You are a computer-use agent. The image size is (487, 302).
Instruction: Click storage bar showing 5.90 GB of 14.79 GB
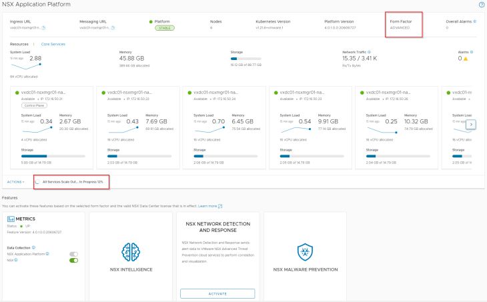pyautogui.click(x=53, y=156)
